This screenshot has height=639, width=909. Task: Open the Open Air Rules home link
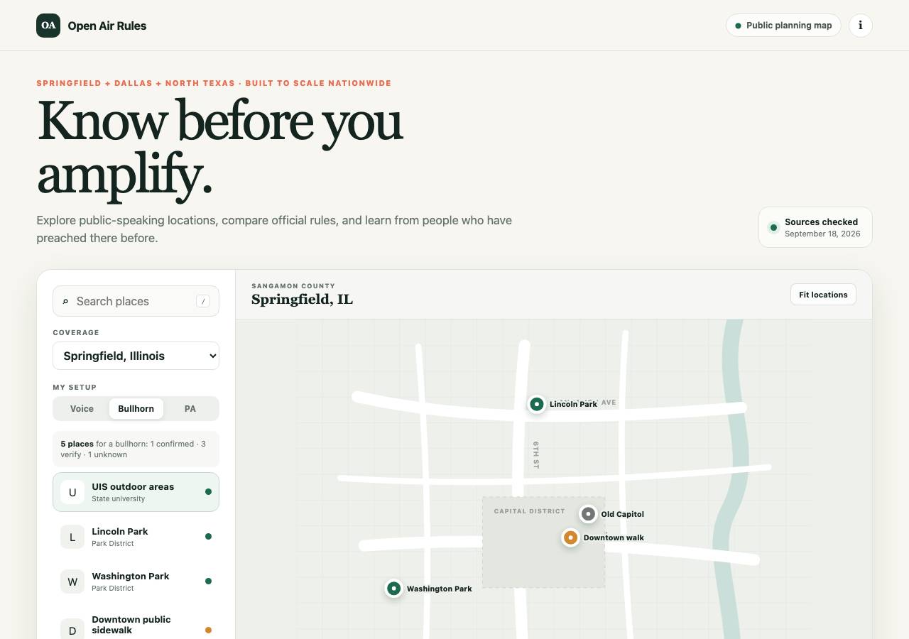[92, 26]
